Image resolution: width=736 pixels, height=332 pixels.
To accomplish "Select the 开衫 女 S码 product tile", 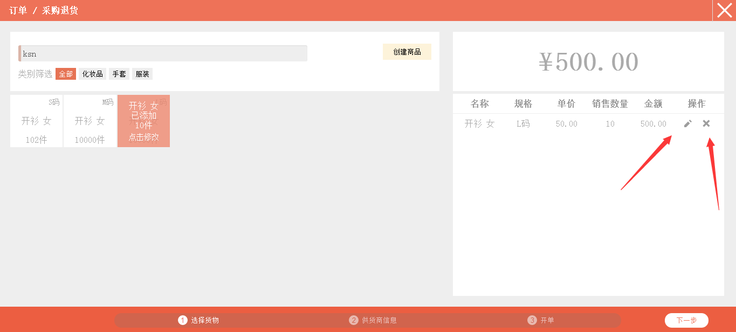I will click(37, 121).
